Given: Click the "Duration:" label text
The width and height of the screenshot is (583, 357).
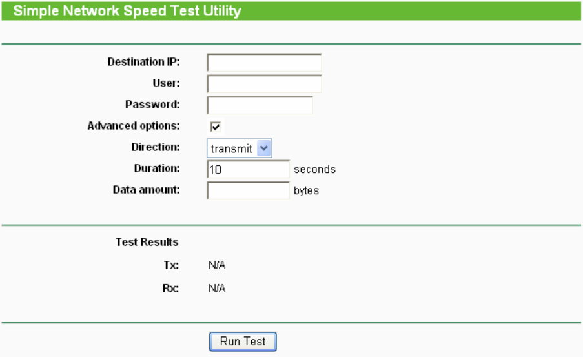Looking at the screenshot, I should [157, 168].
